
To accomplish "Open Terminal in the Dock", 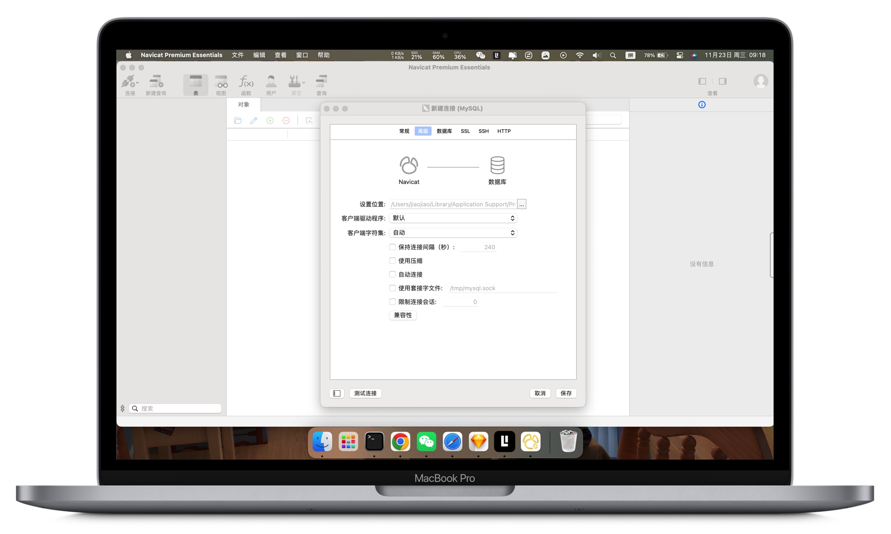I will 374,441.
